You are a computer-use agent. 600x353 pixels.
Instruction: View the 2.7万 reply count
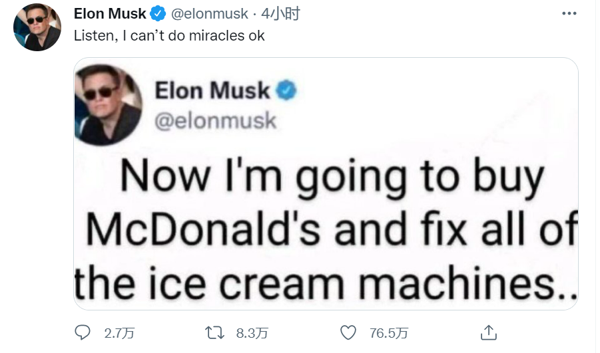click(119, 333)
